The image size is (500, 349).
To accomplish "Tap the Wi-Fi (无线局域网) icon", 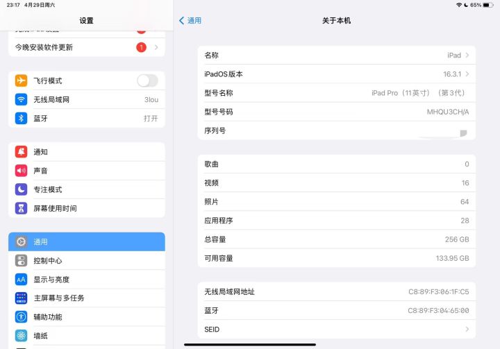I will click(21, 99).
